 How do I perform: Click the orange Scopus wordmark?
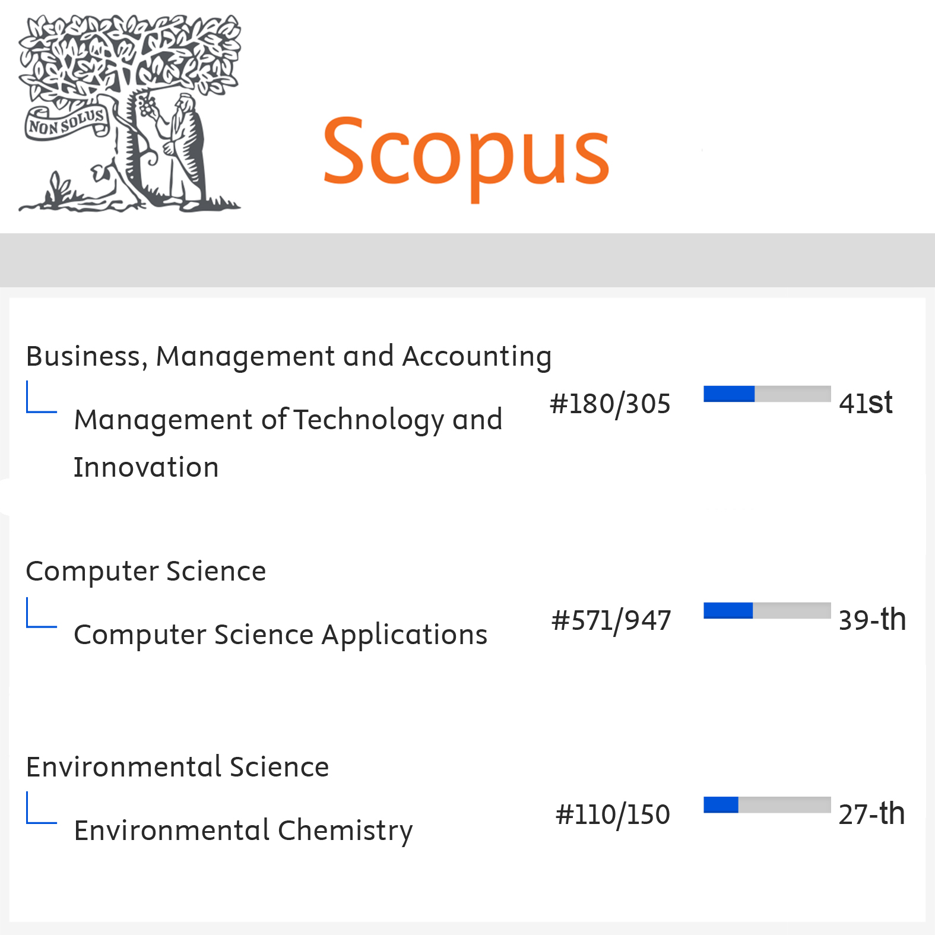pos(466,156)
